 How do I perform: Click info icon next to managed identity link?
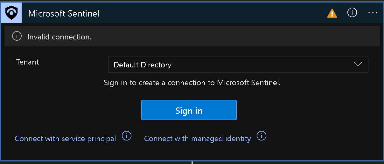(x=262, y=136)
